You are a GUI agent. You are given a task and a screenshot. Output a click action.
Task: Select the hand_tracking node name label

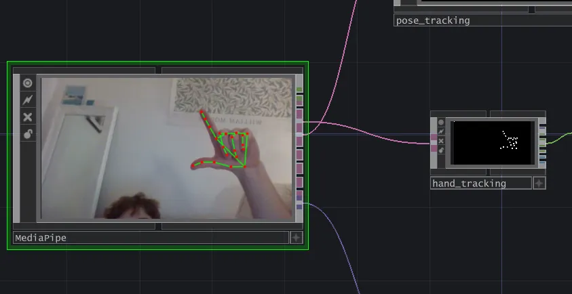(481, 184)
